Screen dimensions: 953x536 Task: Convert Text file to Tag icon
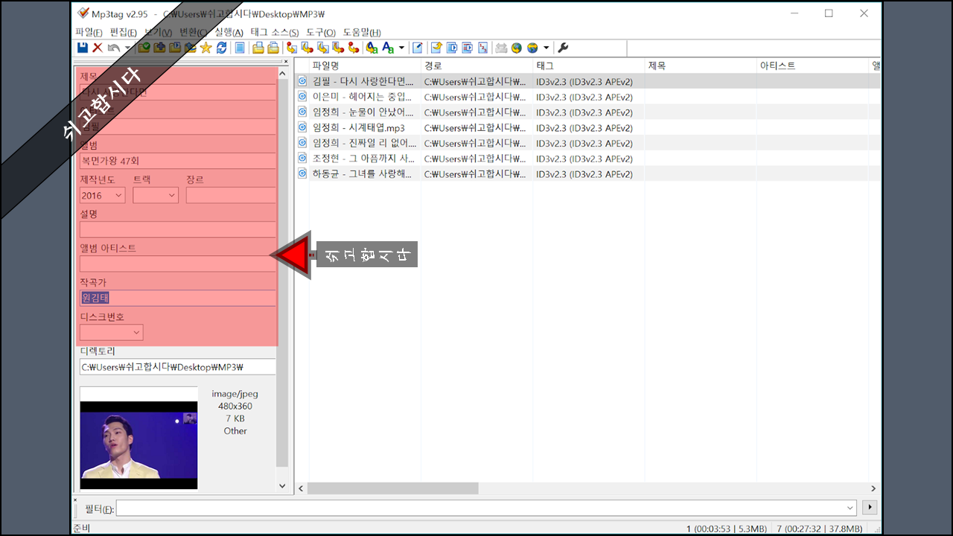point(337,48)
